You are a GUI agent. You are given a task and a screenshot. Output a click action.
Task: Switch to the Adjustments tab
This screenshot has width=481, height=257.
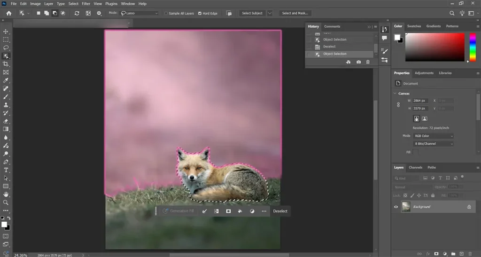pyautogui.click(x=424, y=73)
